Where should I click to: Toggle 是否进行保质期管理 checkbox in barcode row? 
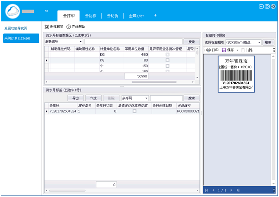tap(134, 111)
